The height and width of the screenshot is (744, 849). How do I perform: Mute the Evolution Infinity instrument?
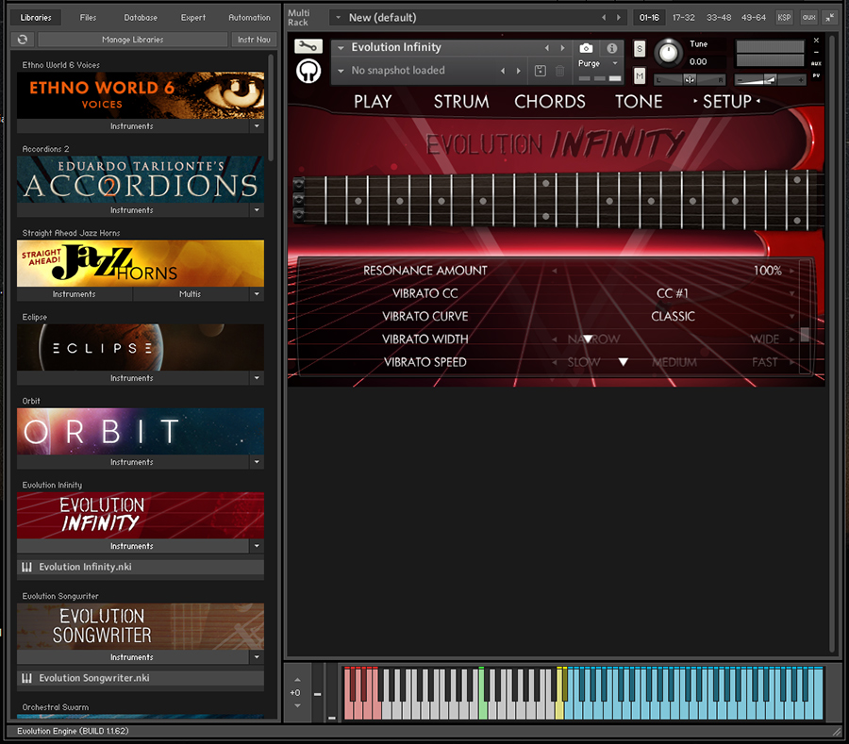coord(640,75)
